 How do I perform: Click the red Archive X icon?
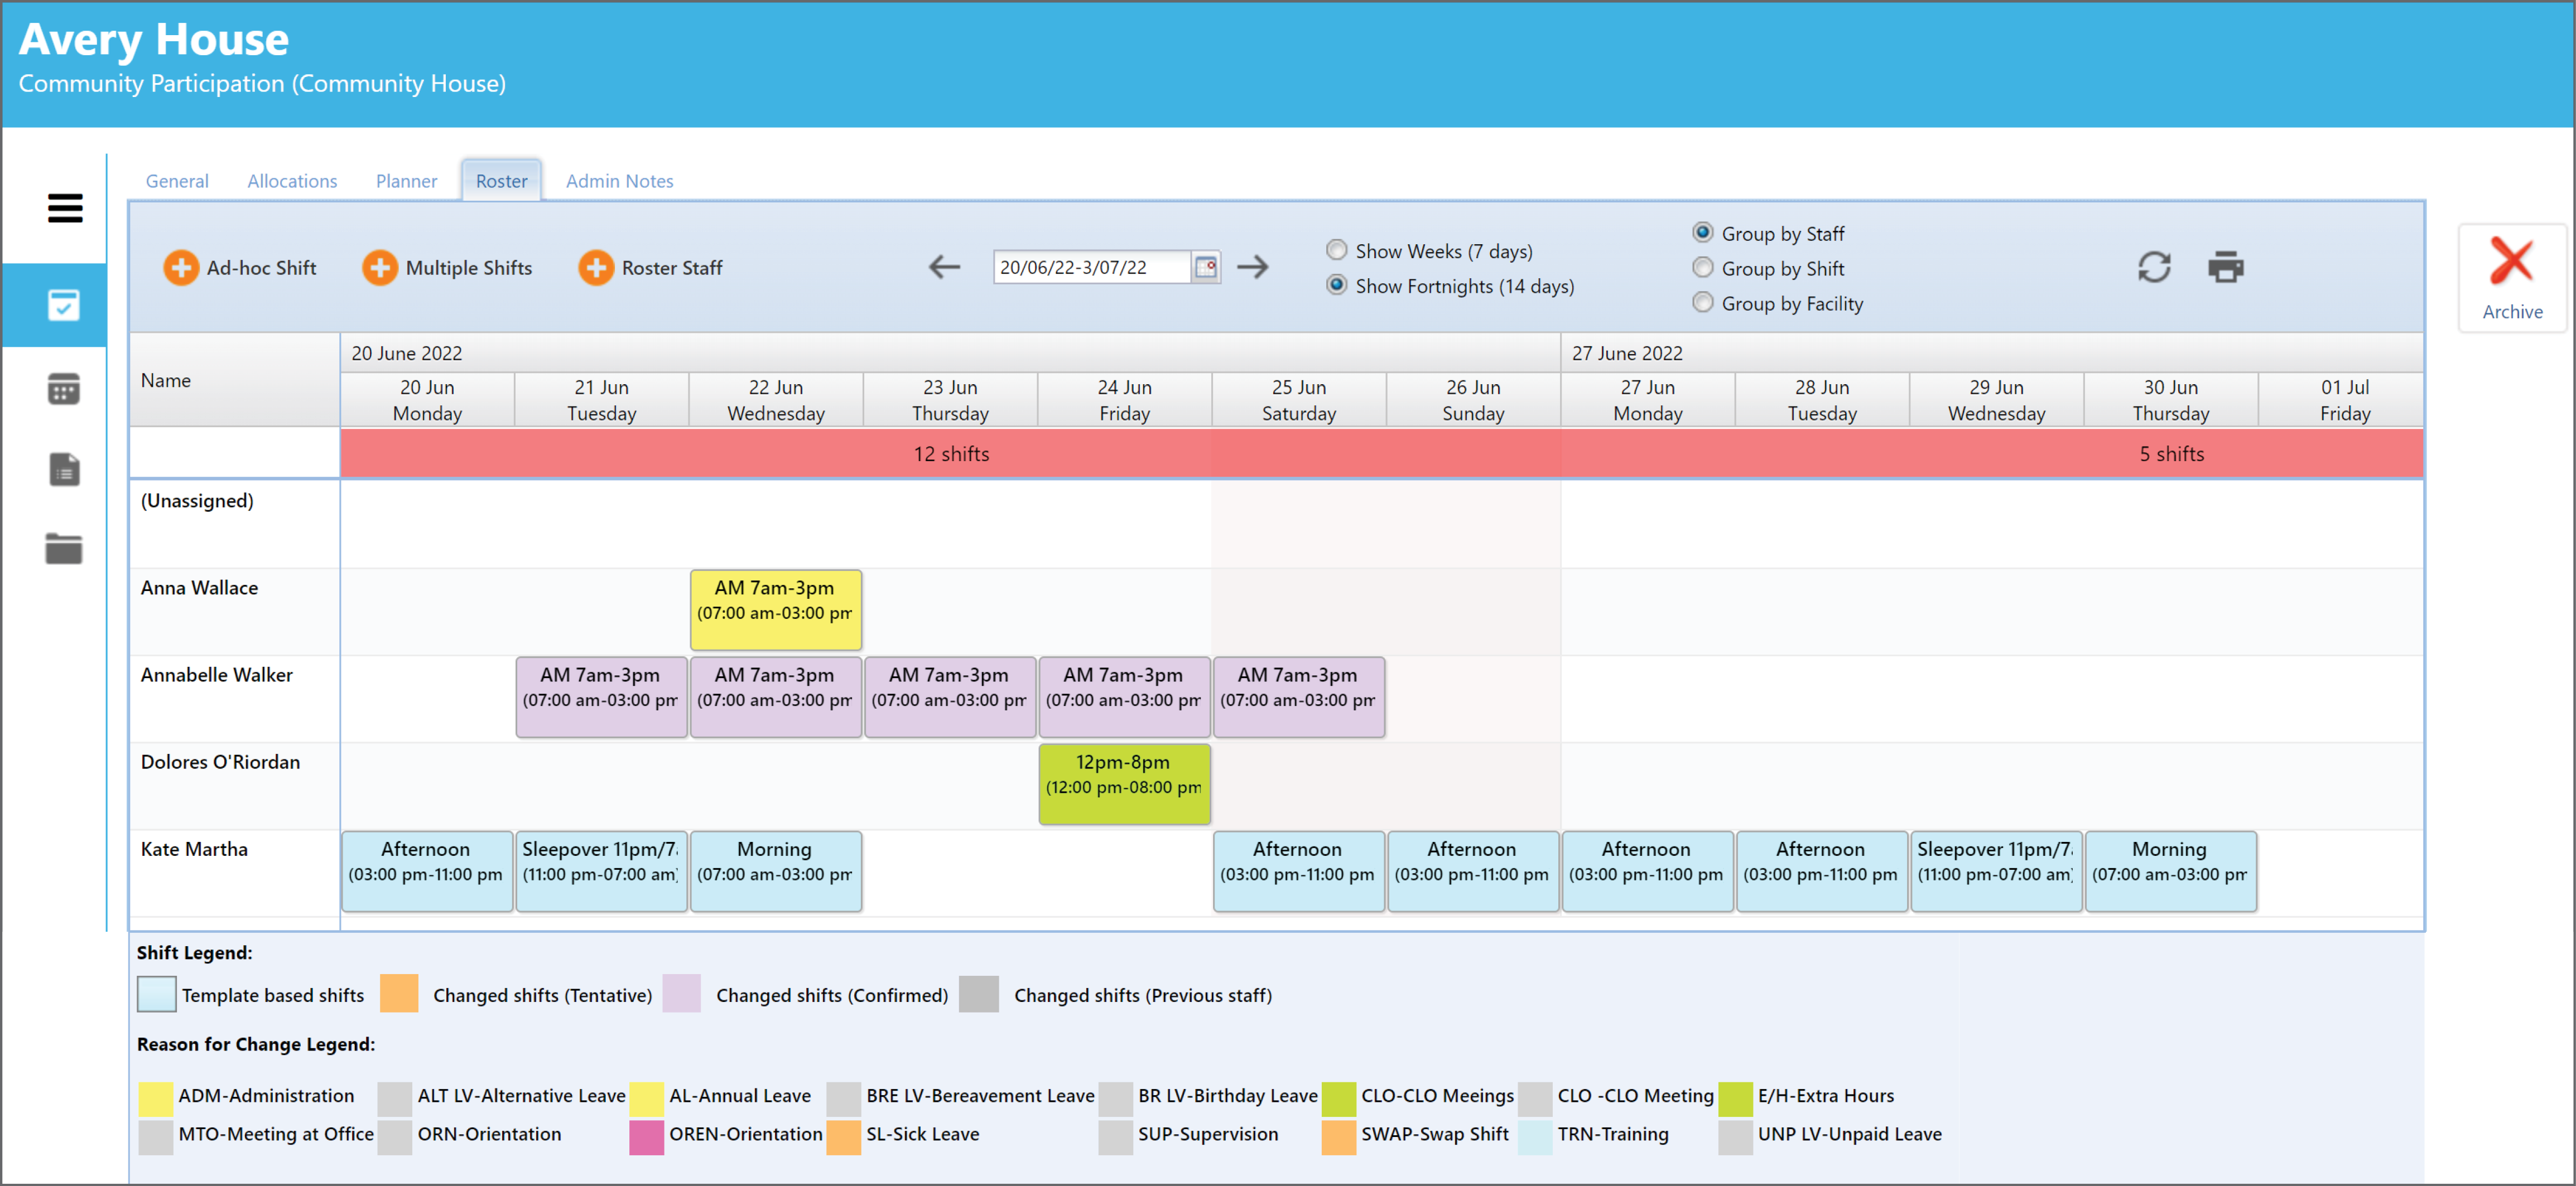(x=2510, y=262)
